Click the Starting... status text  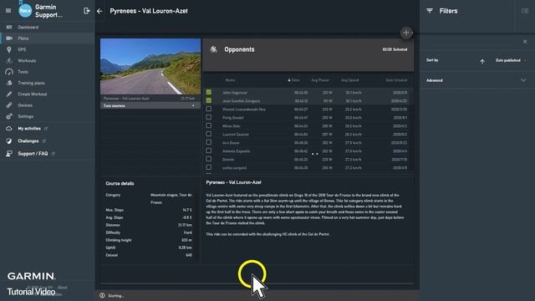pos(115,296)
